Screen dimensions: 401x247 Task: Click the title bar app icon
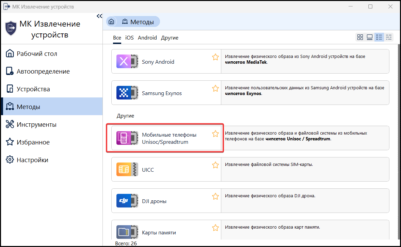point(7,7)
